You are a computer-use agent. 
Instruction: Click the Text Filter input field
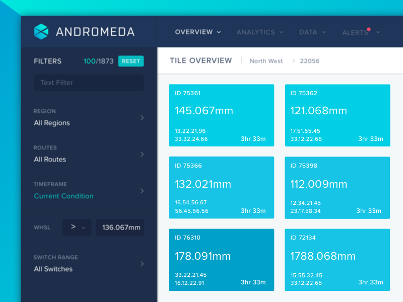[89, 83]
